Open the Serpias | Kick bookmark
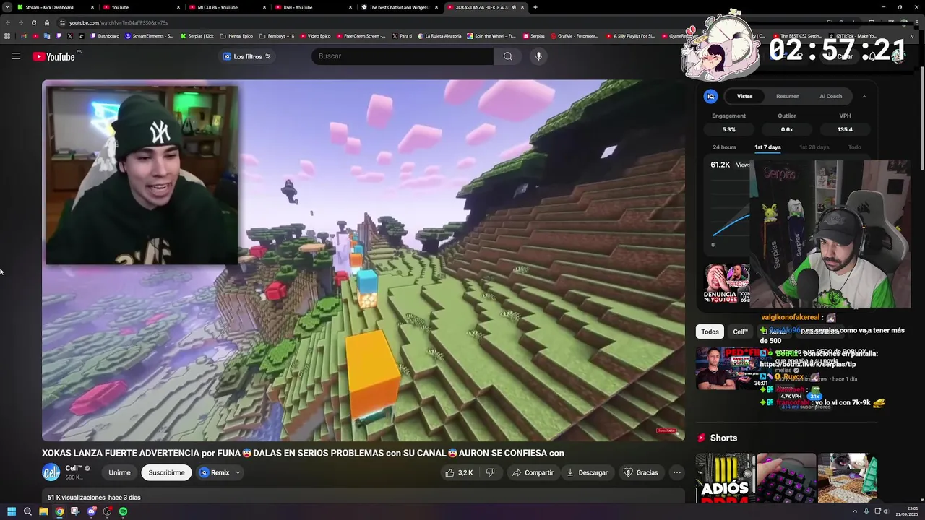 click(197, 36)
